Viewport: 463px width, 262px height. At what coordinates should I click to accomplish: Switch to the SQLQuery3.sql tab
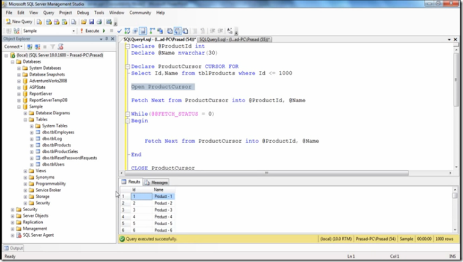234,39
